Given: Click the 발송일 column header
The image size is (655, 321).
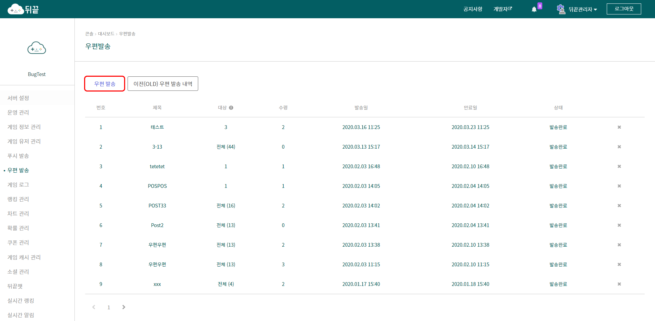Looking at the screenshot, I should pos(361,108).
